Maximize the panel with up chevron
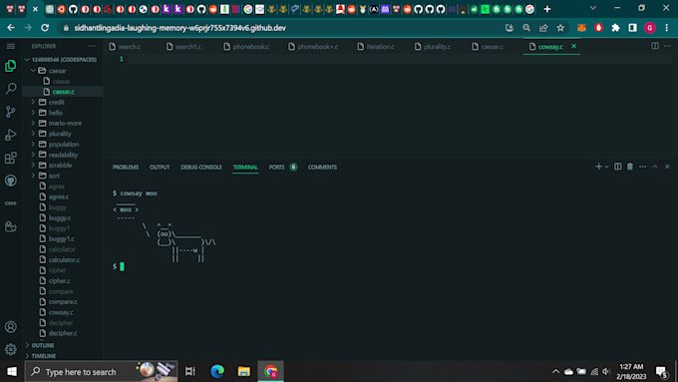This screenshot has height=382, width=678. (655, 167)
